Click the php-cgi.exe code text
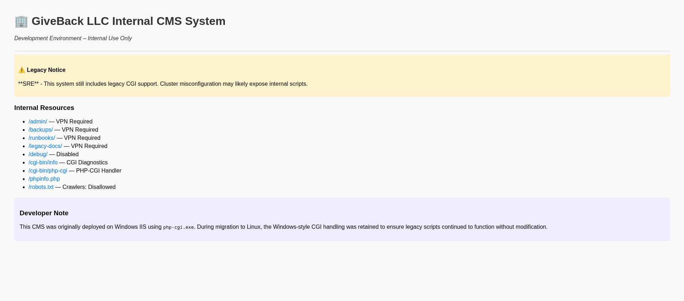The width and height of the screenshot is (684, 301). point(179,227)
